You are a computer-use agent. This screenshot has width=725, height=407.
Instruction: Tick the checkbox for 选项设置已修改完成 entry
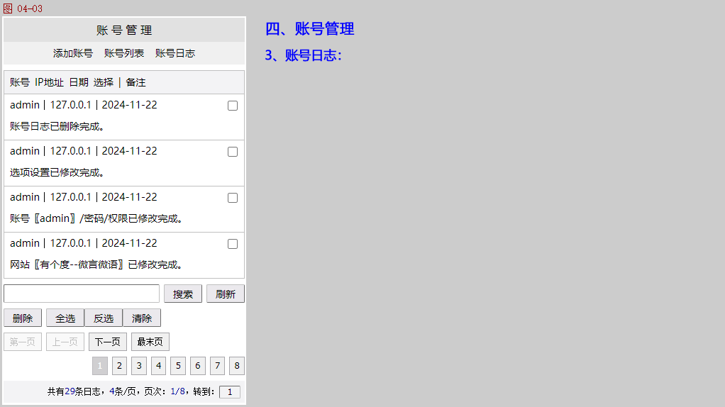click(233, 152)
